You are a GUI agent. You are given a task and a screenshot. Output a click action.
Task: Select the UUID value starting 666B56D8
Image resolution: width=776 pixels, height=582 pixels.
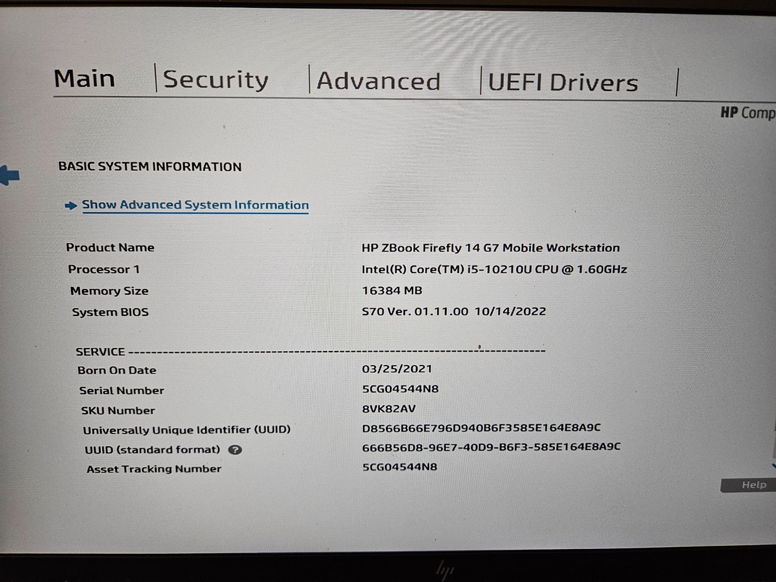point(491,447)
